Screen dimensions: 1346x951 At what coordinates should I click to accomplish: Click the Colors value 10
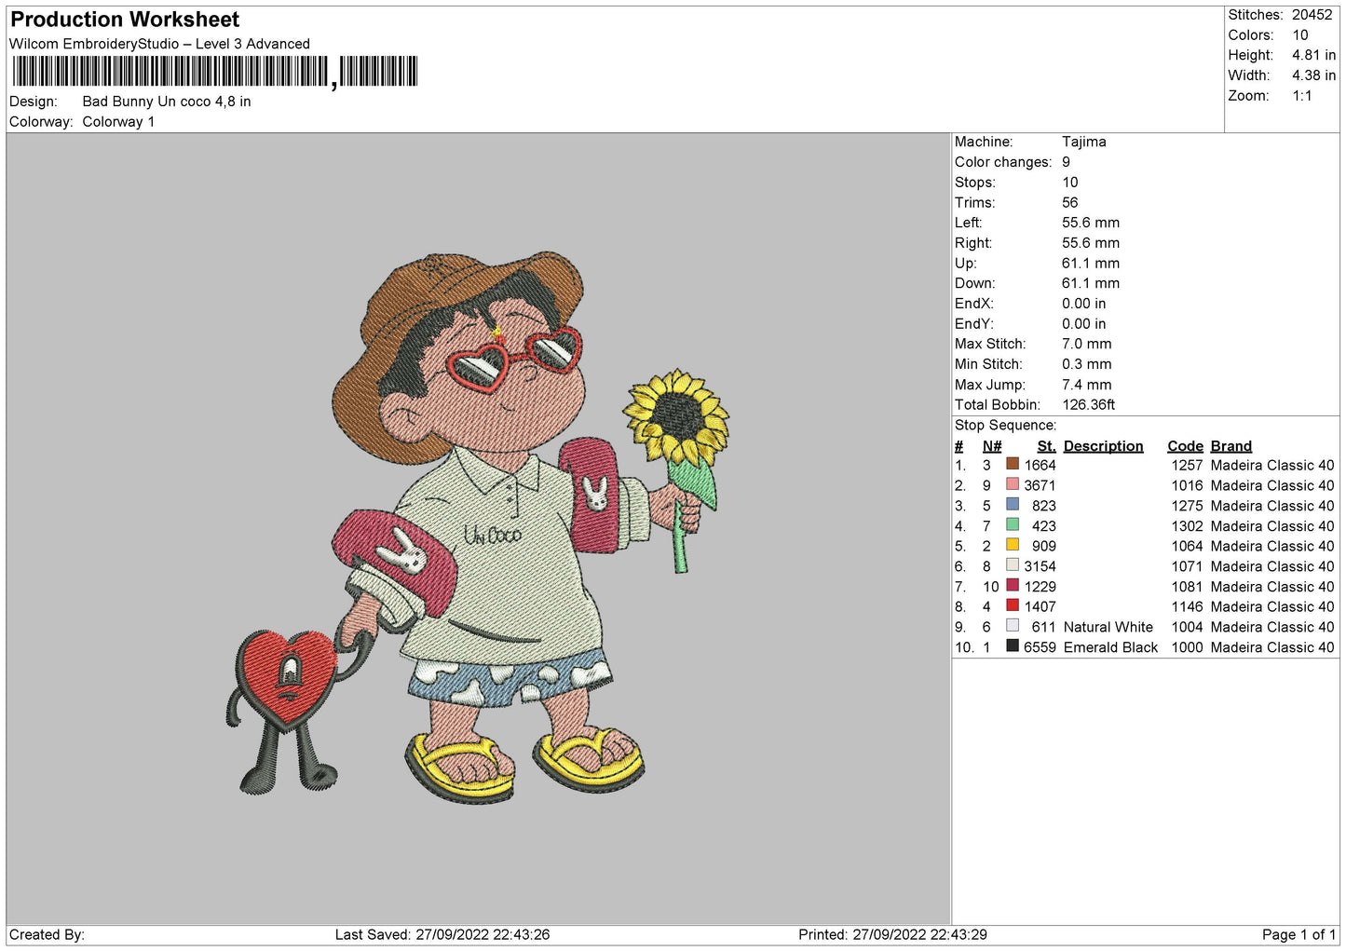[1300, 35]
